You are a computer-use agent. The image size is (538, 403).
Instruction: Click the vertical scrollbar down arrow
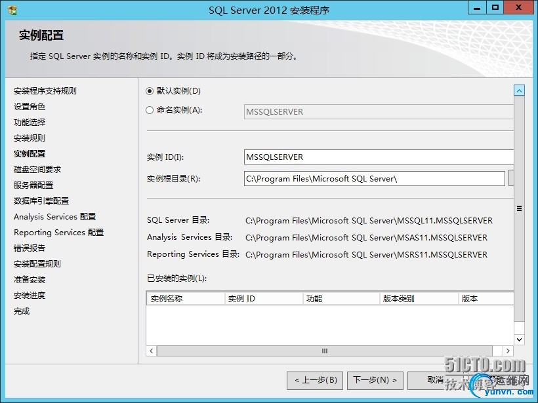[519, 339]
